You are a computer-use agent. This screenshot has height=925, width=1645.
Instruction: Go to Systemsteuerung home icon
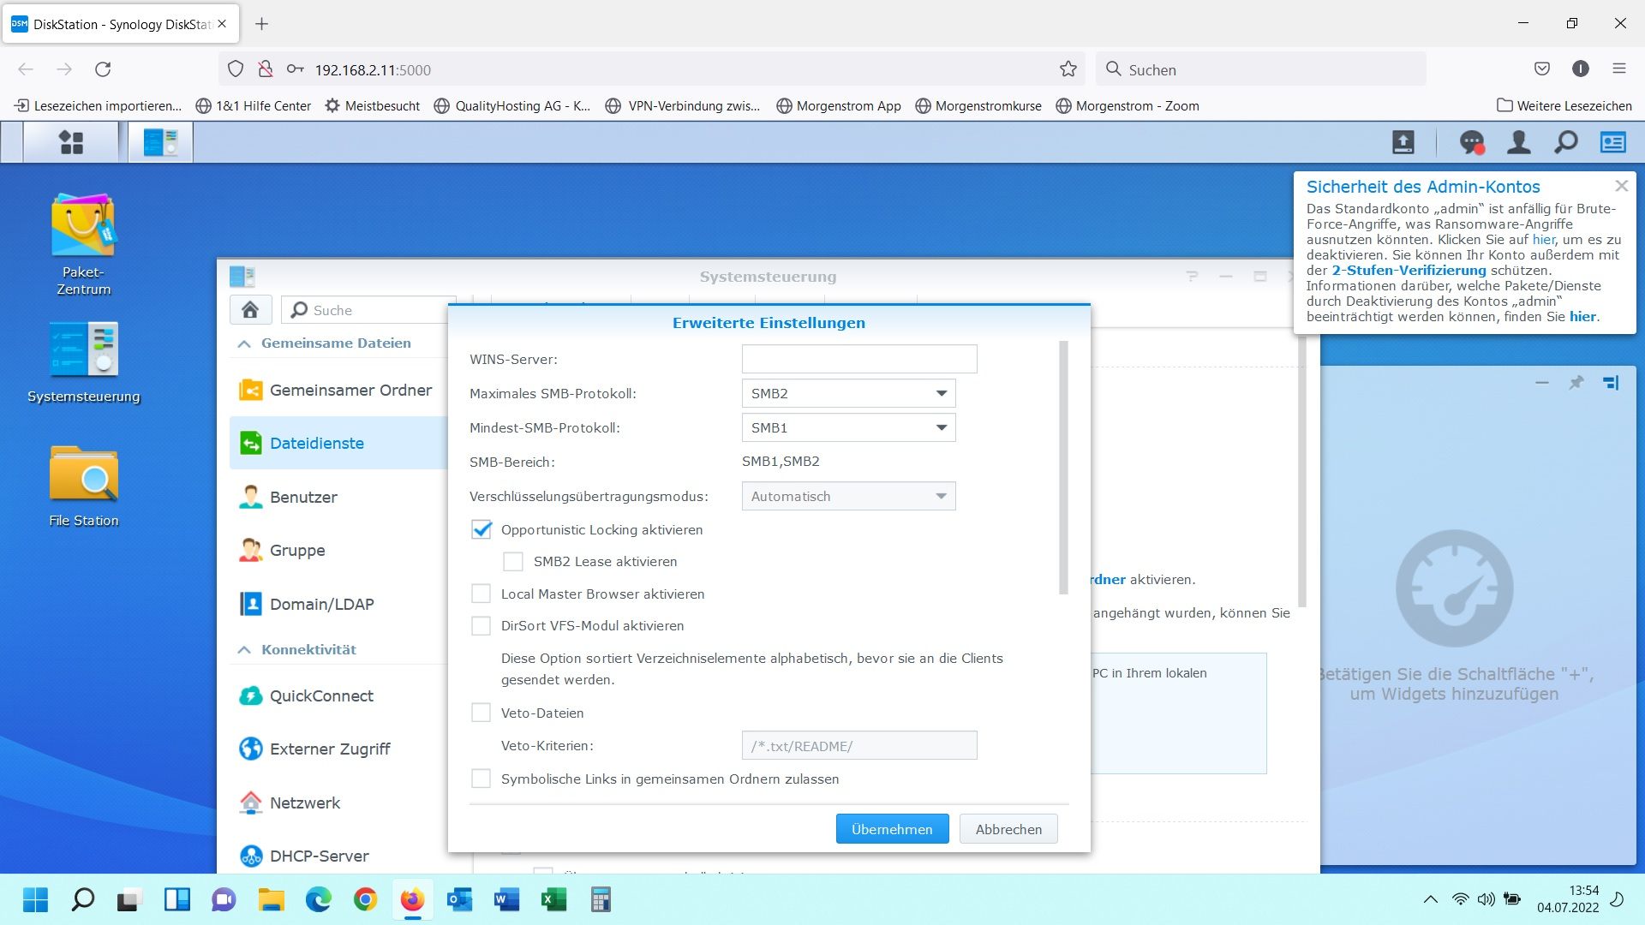click(x=250, y=310)
